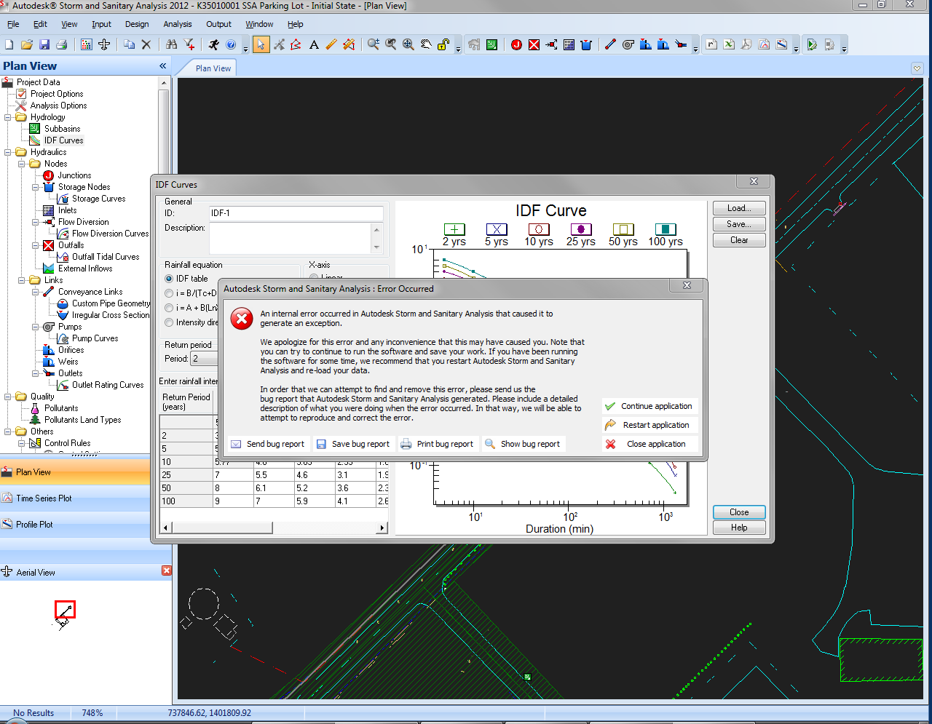Collapse the Plan View side panel
This screenshot has width=932, height=724.
click(x=163, y=65)
